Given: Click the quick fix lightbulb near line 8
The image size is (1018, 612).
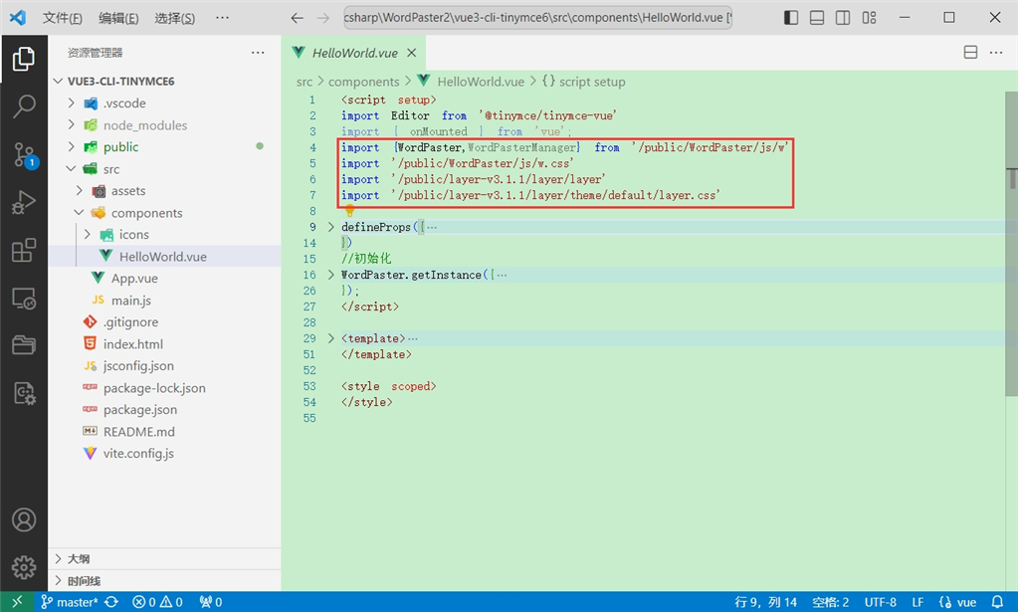Looking at the screenshot, I should point(349,210).
